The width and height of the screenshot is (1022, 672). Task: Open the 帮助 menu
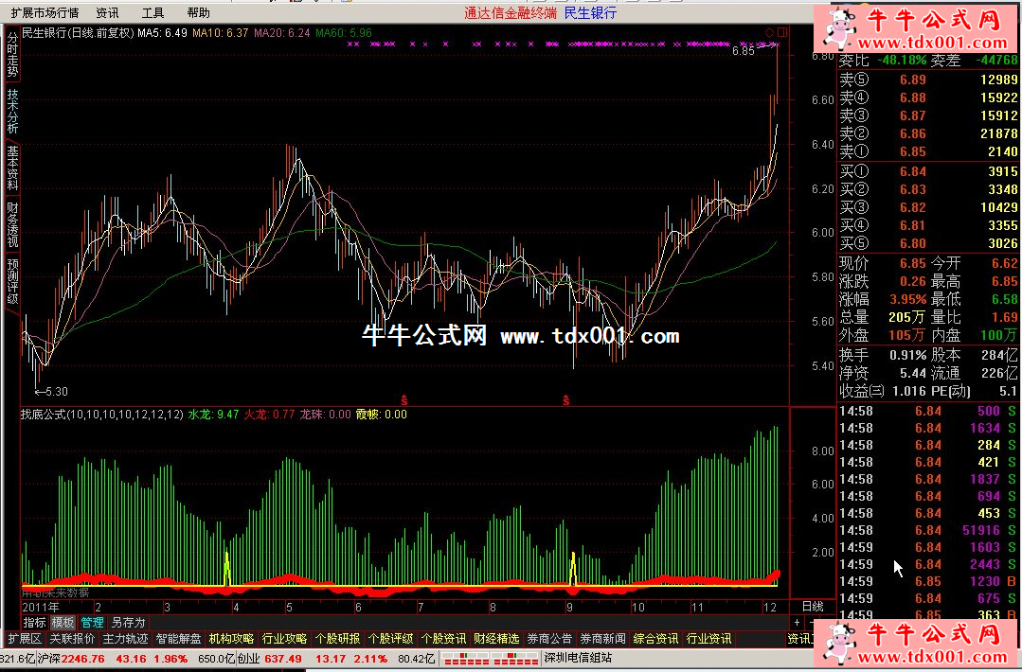coord(199,12)
